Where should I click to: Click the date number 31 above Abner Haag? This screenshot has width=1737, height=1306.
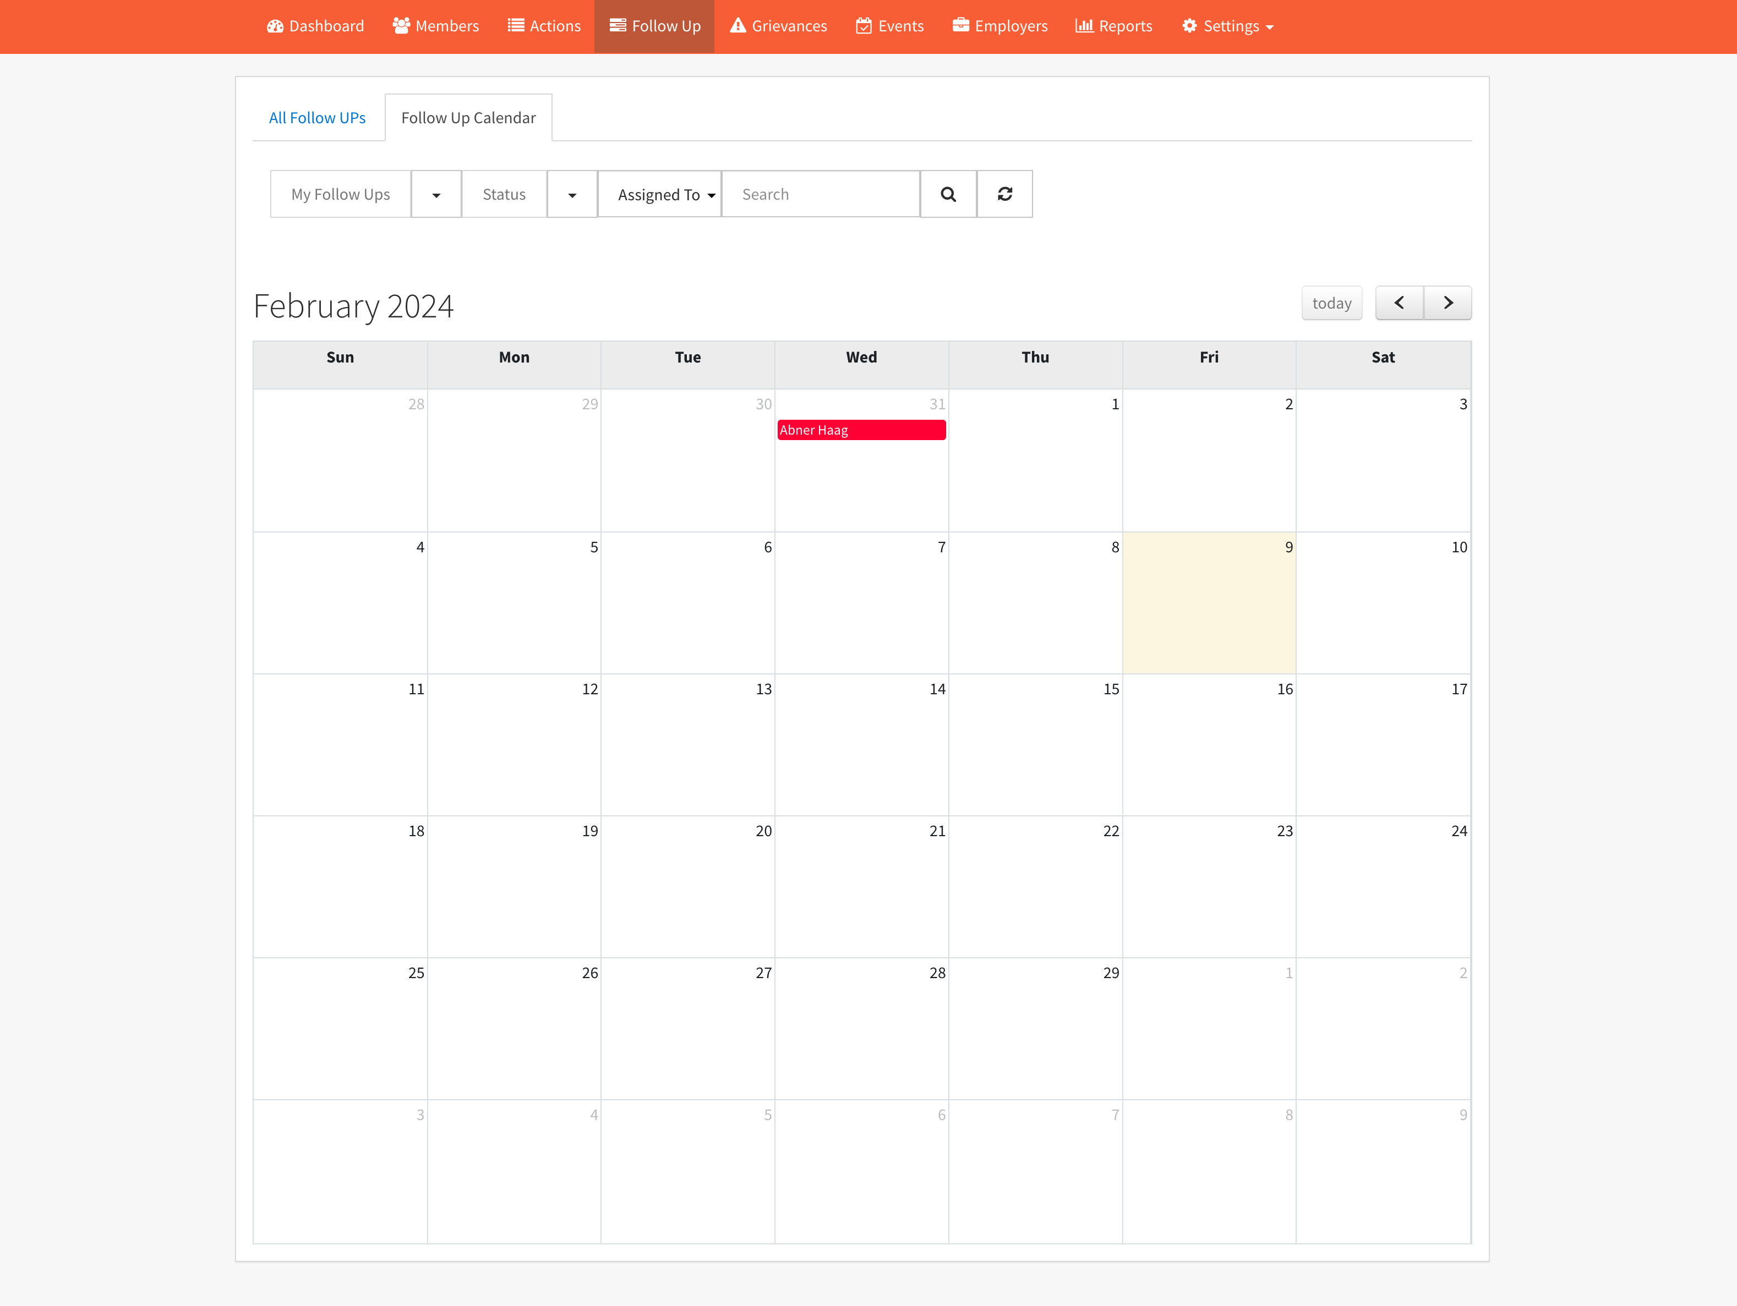pos(938,404)
